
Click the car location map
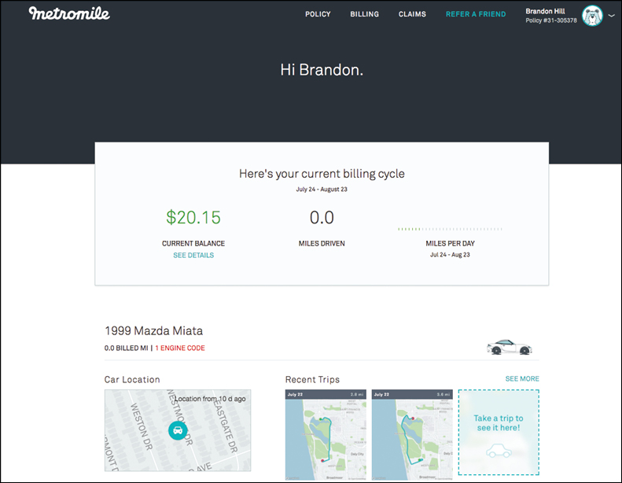[x=177, y=430]
